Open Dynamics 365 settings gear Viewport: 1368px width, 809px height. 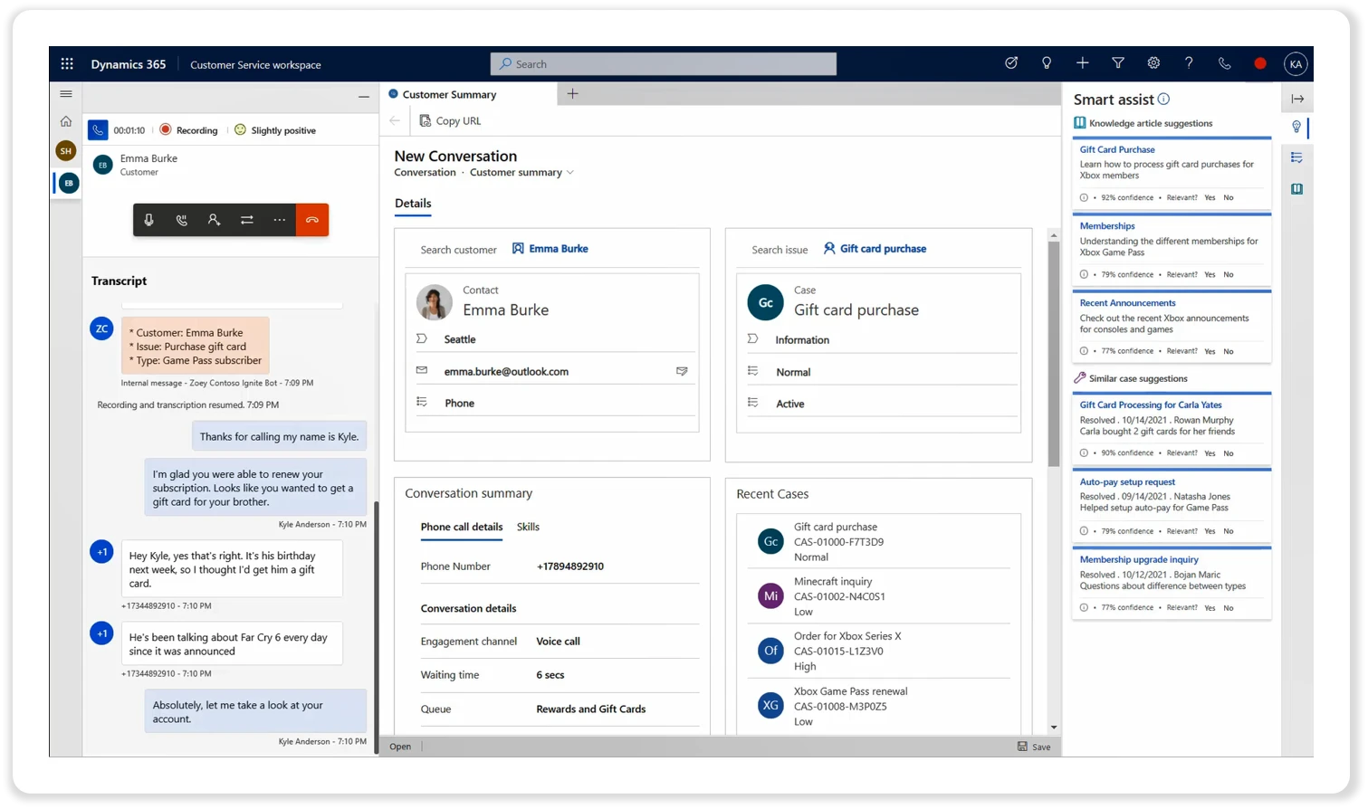click(1153, 63)
